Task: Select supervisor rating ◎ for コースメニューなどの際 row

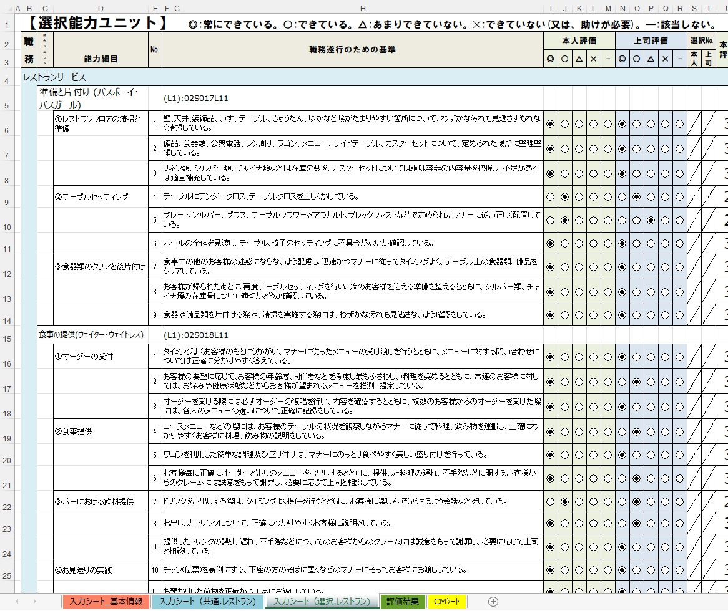Action: click(x=622, y=431)
